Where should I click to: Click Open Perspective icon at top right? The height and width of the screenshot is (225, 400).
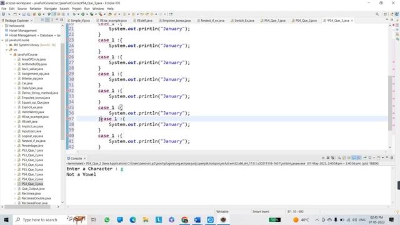coord(385,14)
